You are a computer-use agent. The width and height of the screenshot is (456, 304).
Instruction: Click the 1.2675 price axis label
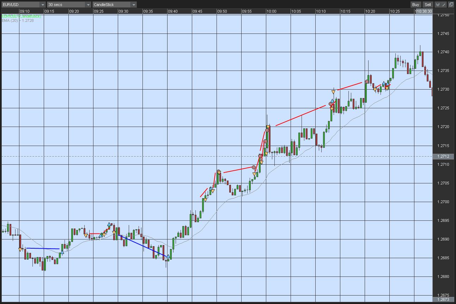(x=443, y=296)
